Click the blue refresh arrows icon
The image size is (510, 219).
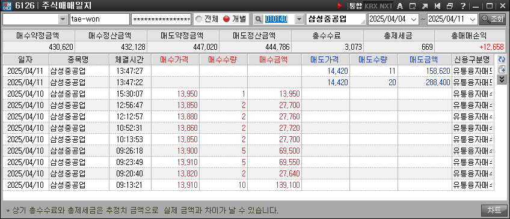[502, 59]
